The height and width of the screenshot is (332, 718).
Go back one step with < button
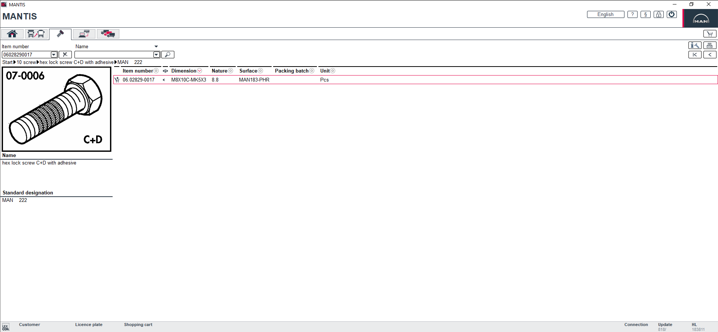710,55
